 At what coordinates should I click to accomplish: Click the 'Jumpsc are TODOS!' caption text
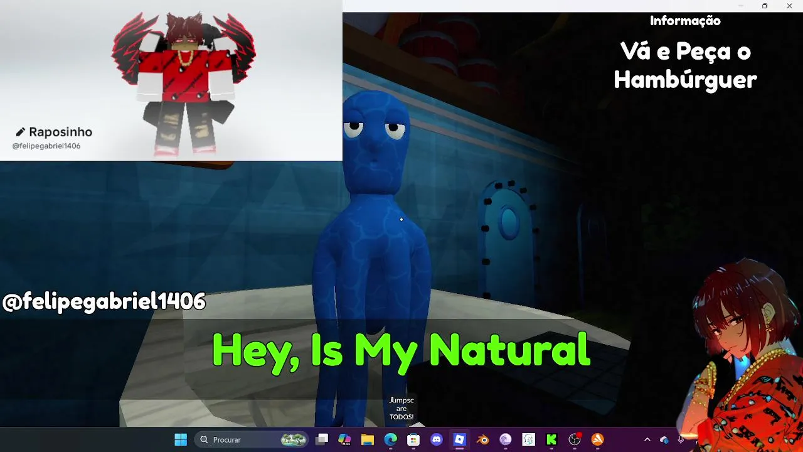point(401,409)
